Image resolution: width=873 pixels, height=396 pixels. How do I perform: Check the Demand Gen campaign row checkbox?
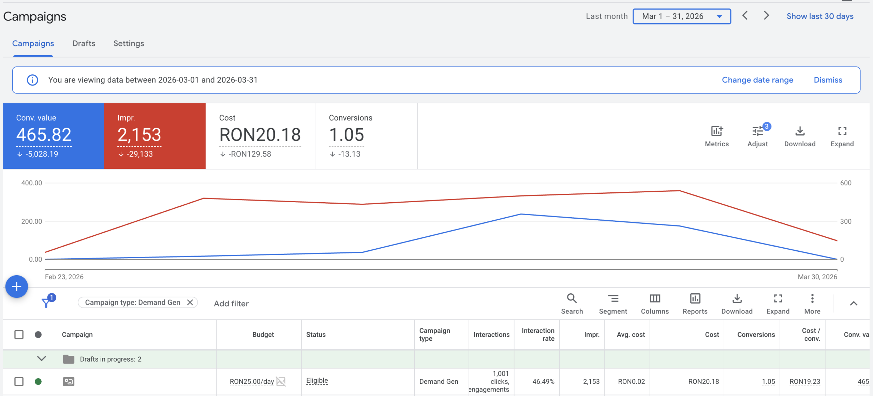pyautogui.click(x=19, y=381)
